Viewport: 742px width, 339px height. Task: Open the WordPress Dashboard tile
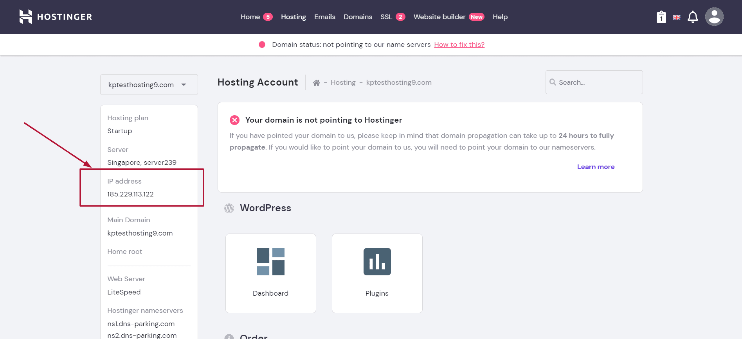coord(271,273)
